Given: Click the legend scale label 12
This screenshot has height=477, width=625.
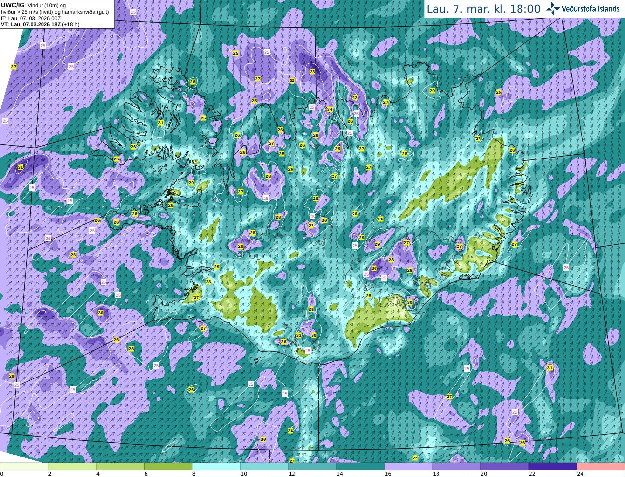Looking at the screenshot, I should pos(292,474).
